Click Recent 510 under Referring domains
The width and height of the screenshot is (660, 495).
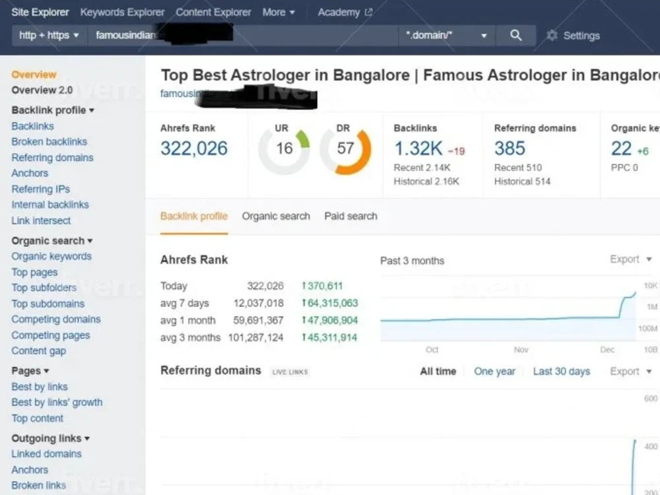[518, 168]
